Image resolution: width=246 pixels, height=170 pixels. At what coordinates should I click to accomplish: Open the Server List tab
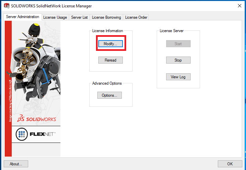click(80, 17)
